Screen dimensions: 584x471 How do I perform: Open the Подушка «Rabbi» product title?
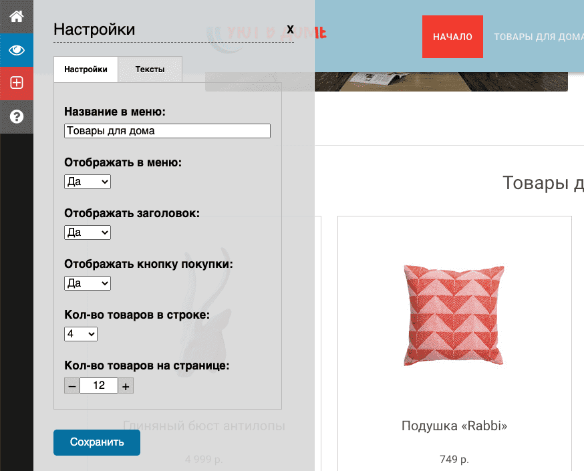tap(454, 426)
